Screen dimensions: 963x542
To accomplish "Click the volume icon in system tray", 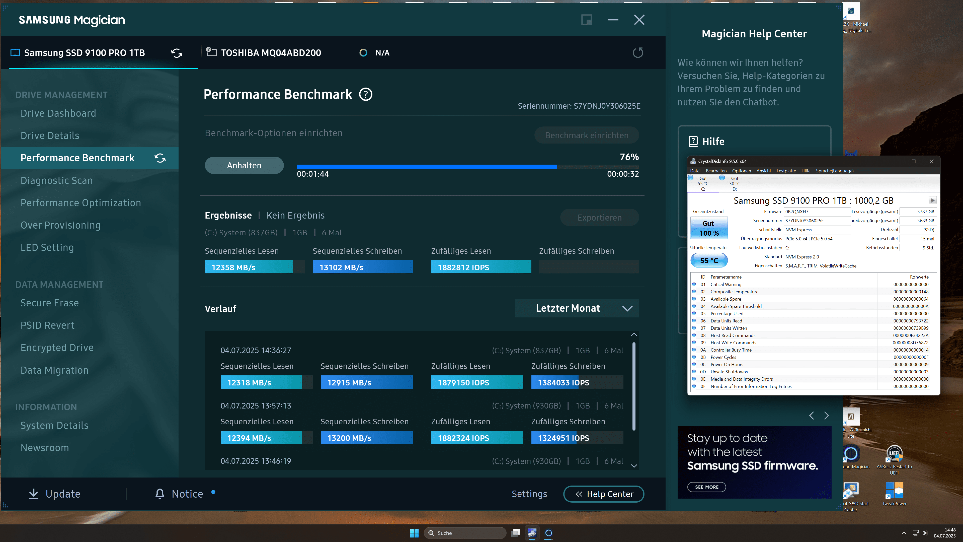I will pos(924,533).
